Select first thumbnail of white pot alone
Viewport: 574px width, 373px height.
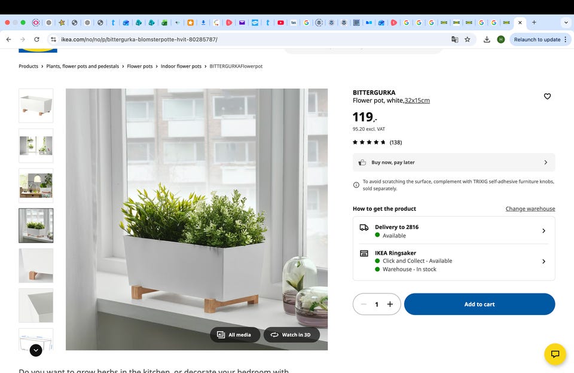click(36, 105)
